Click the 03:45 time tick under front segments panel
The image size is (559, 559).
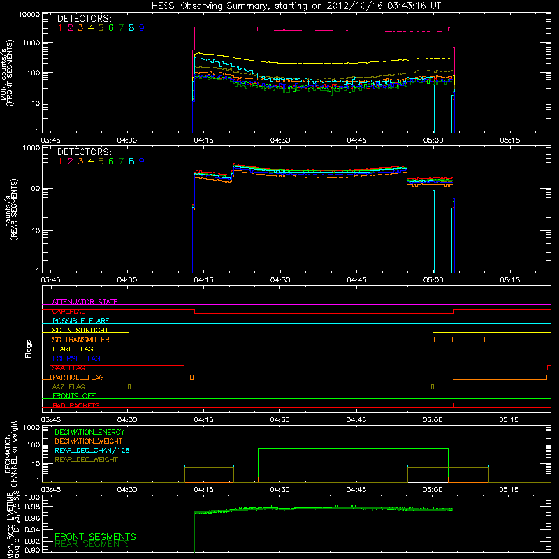point(50,140)
